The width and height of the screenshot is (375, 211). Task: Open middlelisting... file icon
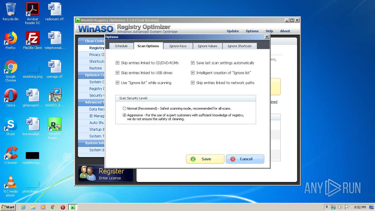click(33, 158)
